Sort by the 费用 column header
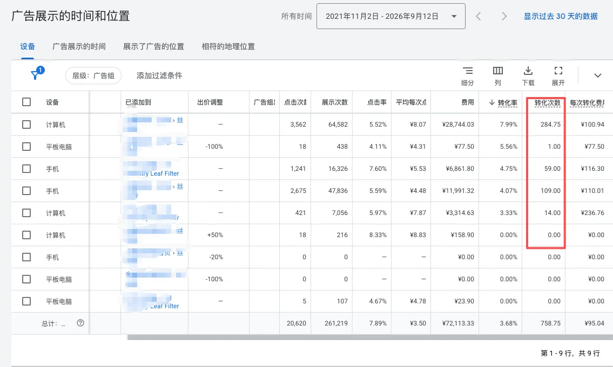Screen dimensions: 613x367 468,102
